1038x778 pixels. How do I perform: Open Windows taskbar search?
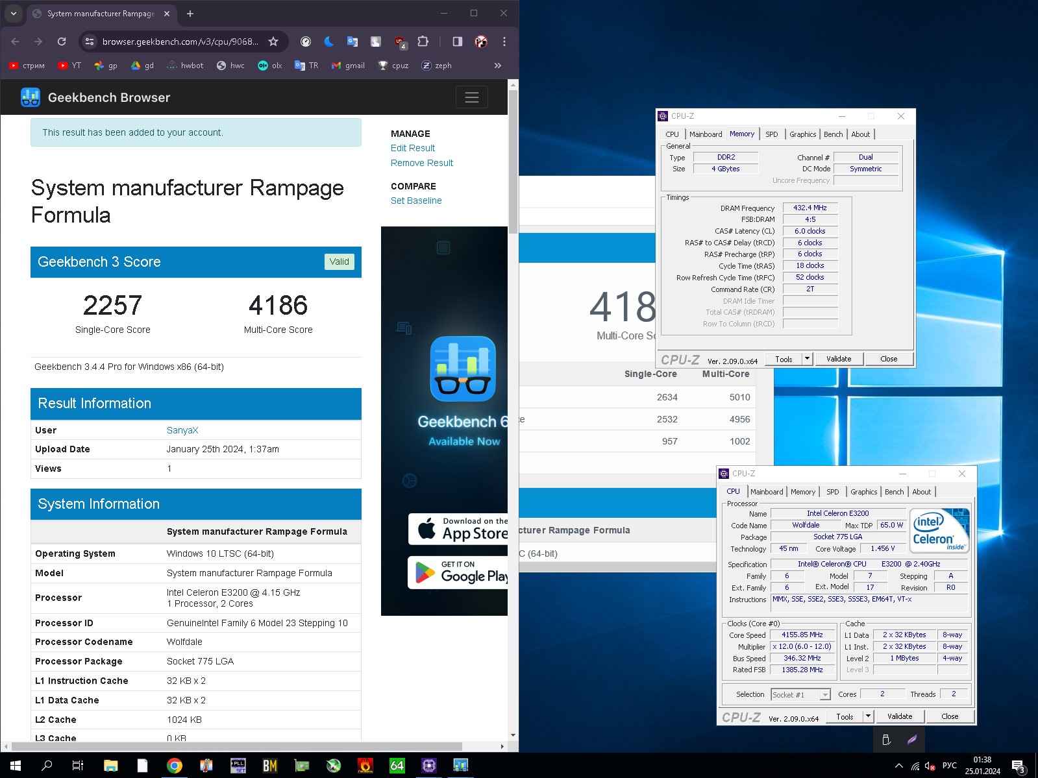(47, 766)
